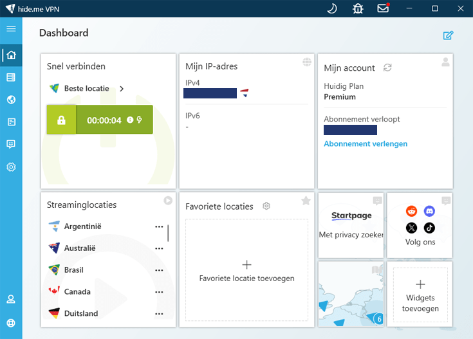Click the cluster marker 6 on map
Viewport: 473px width, 339px height.
pyautogui.click(x=379, y=319)
